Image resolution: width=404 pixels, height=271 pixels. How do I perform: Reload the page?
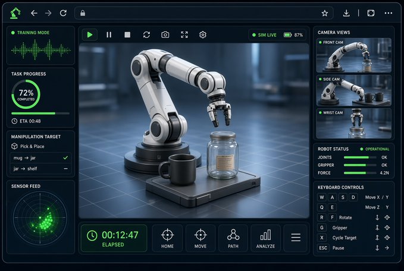[63, 13]
